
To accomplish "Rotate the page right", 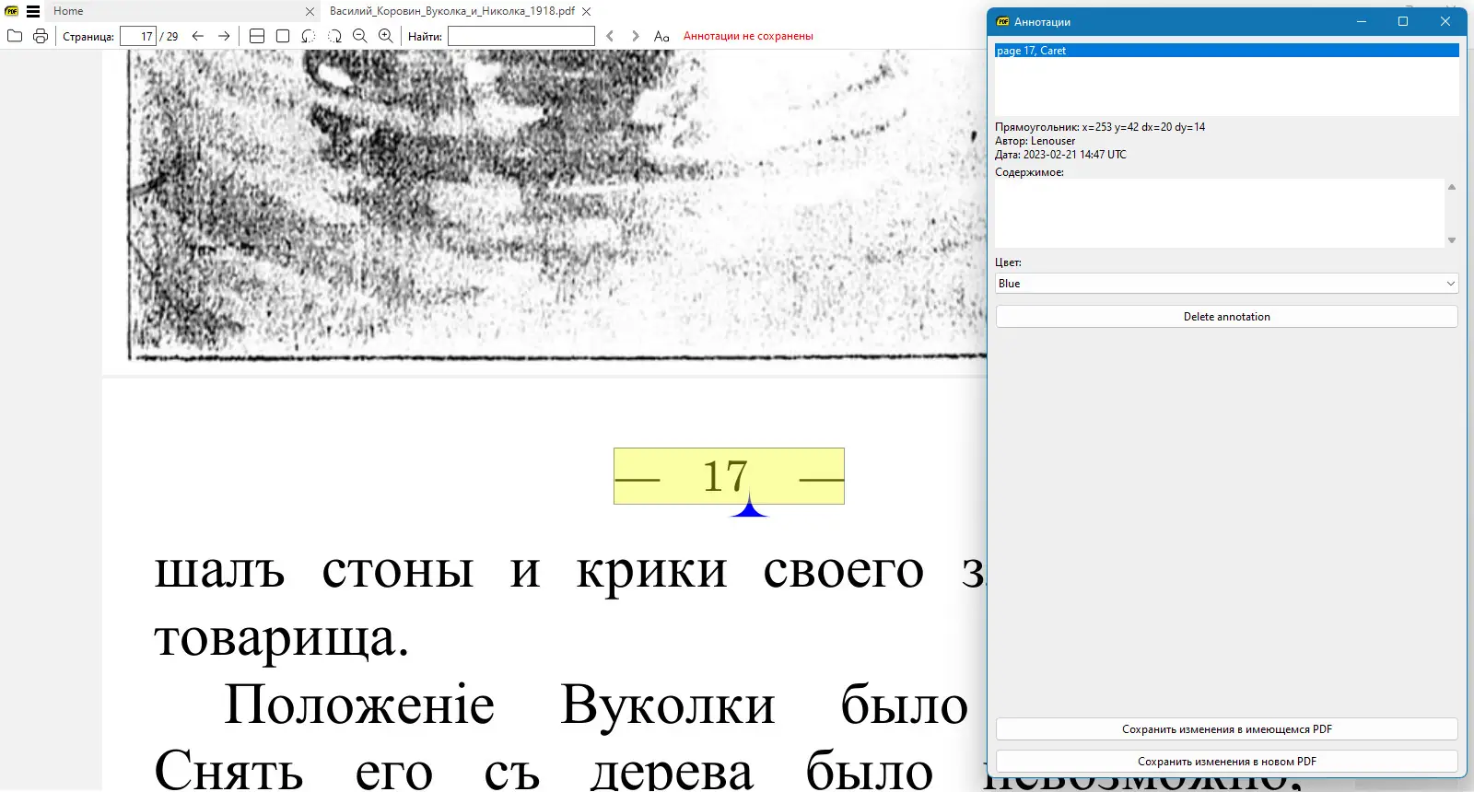I will tap(334, 36).
